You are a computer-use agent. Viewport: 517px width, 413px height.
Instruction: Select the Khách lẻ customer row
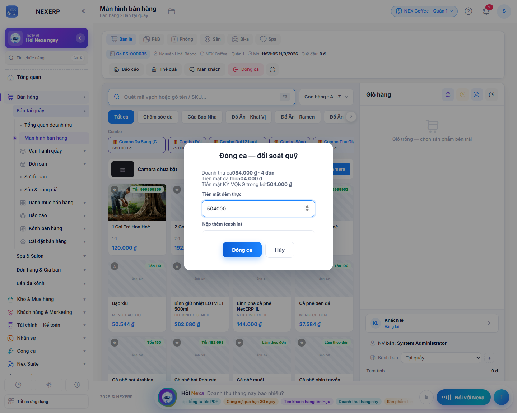(432, 323)
